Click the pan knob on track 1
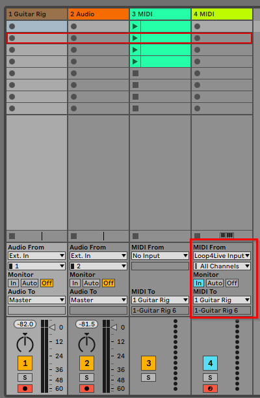 25,343
